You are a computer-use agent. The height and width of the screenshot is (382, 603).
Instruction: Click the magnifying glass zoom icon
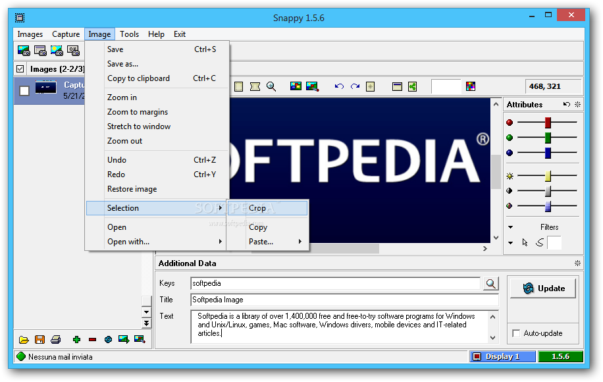click(x=271, y=86)
